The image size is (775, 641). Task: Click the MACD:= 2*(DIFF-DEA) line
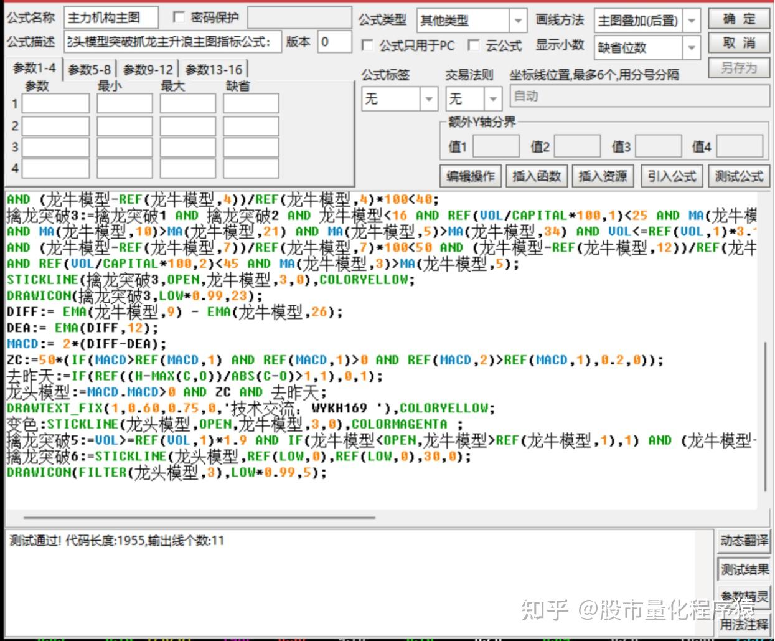click(87, 344)
